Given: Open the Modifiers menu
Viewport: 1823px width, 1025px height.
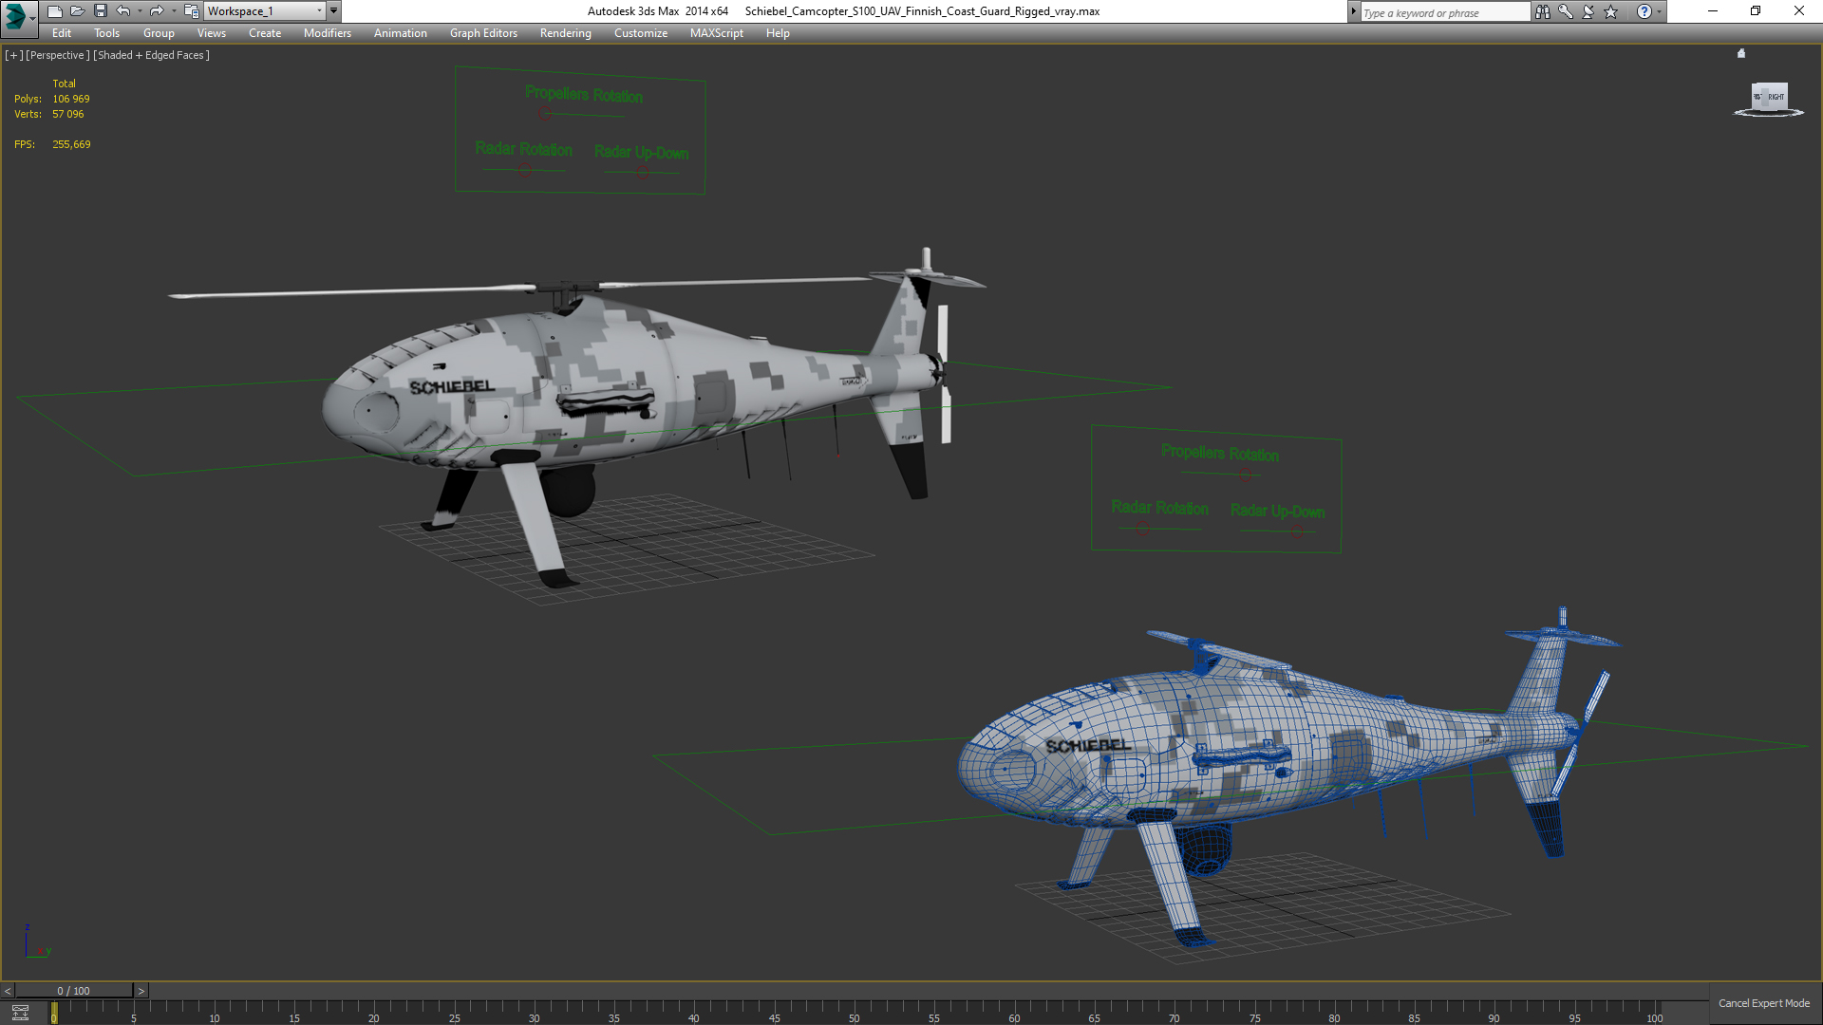Looking at the screenshot, I should coord(328,33).
